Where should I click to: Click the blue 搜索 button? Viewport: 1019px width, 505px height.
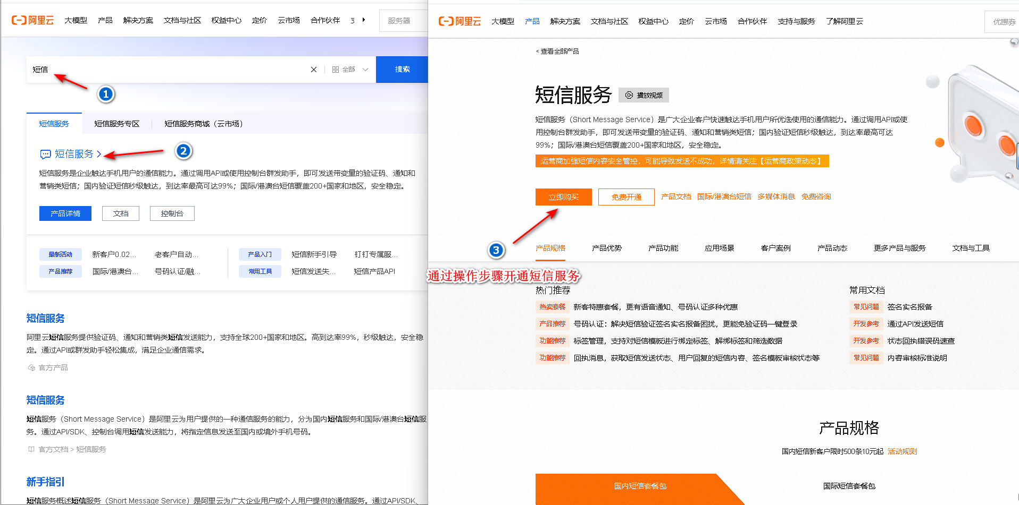coord(402,70)
